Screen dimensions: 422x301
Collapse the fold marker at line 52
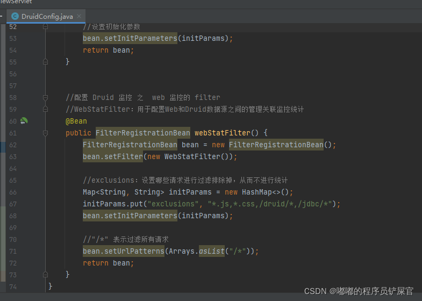(46, 27)
